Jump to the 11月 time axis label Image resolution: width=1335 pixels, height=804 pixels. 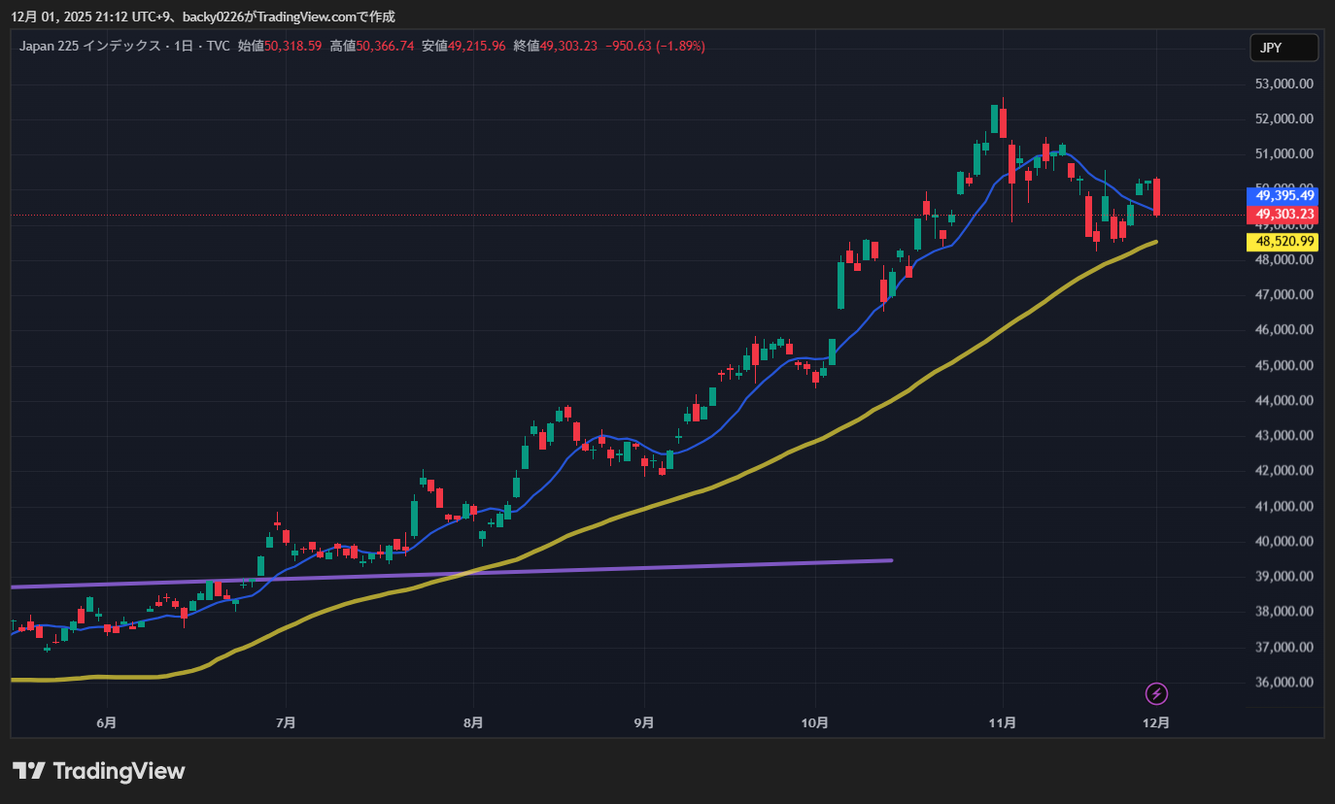point(1002,722)
